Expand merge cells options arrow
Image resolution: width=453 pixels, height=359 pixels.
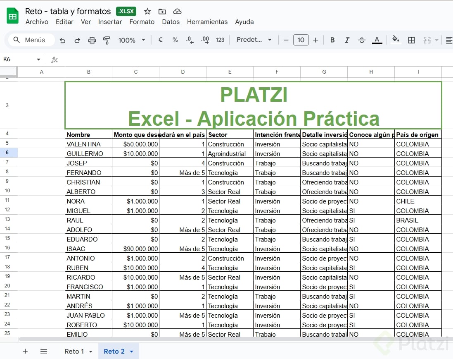[436, 40]
